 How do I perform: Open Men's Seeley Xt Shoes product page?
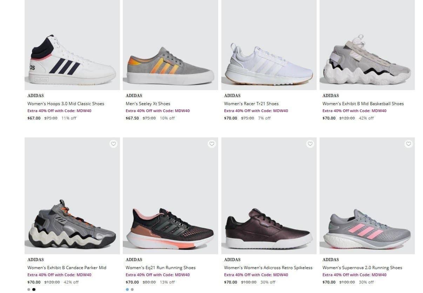coord(148,104)
